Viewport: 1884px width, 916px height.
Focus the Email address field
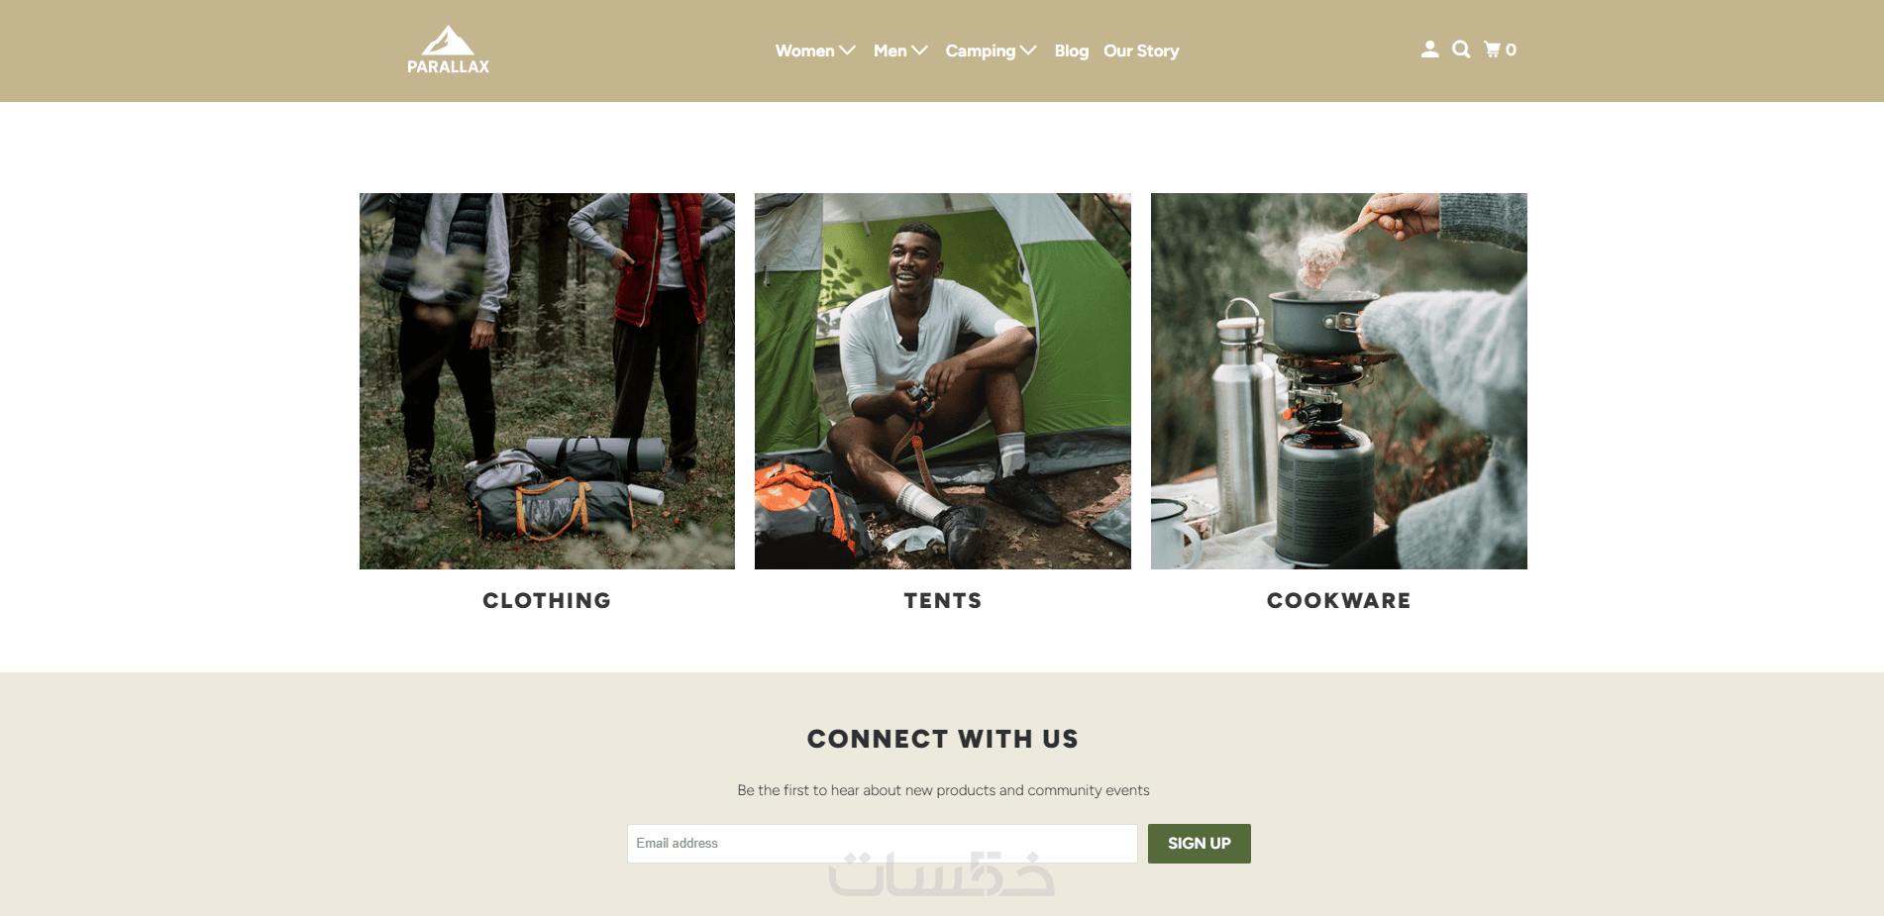tap(882, 844)
